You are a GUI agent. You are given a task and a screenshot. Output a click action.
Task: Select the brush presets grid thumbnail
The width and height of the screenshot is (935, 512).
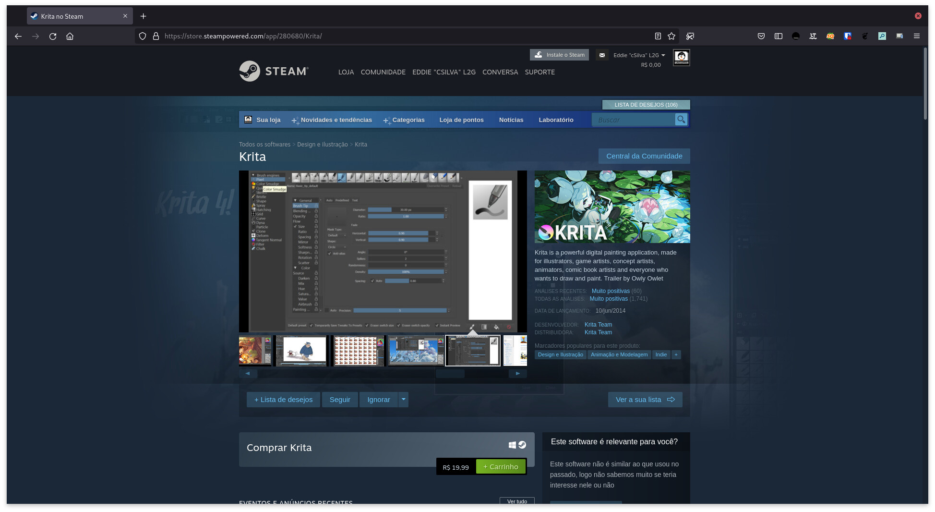click(x=358, y=351)
